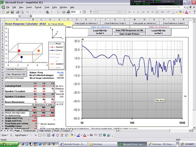
Task: Open the Format menu
Action: click(x=38, y=7)
